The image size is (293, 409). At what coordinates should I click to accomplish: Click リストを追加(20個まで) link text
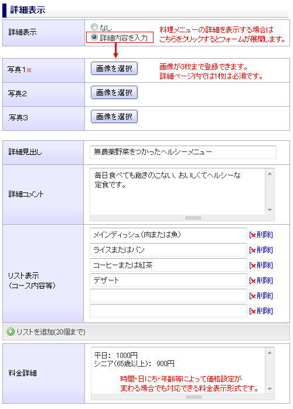pos(51,332)
